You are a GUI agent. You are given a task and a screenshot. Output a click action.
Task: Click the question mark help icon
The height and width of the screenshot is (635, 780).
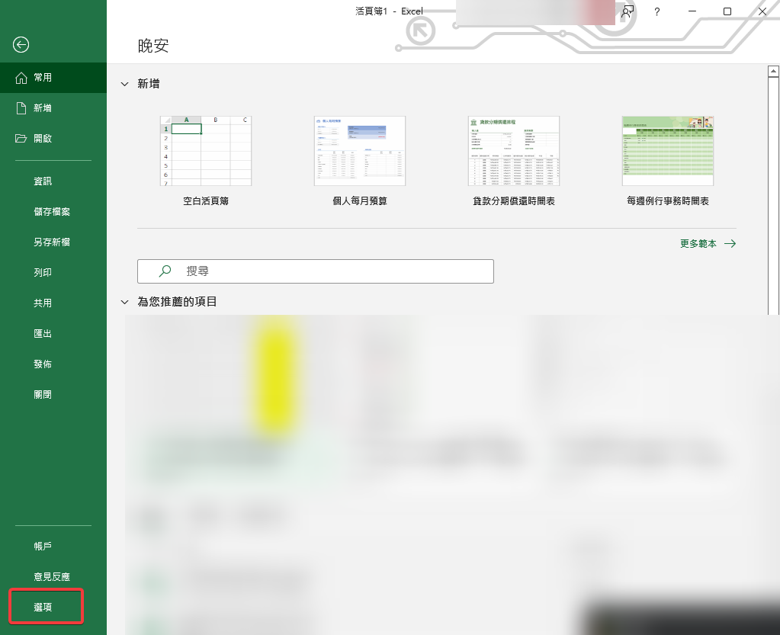click(x=657, y=11)
